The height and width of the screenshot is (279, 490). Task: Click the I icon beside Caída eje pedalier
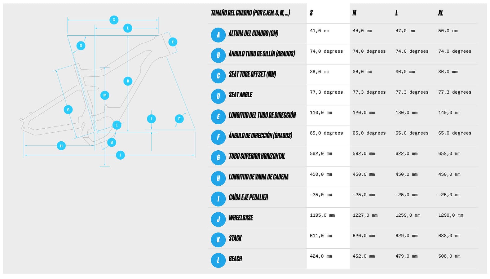[x=218, y=199]
